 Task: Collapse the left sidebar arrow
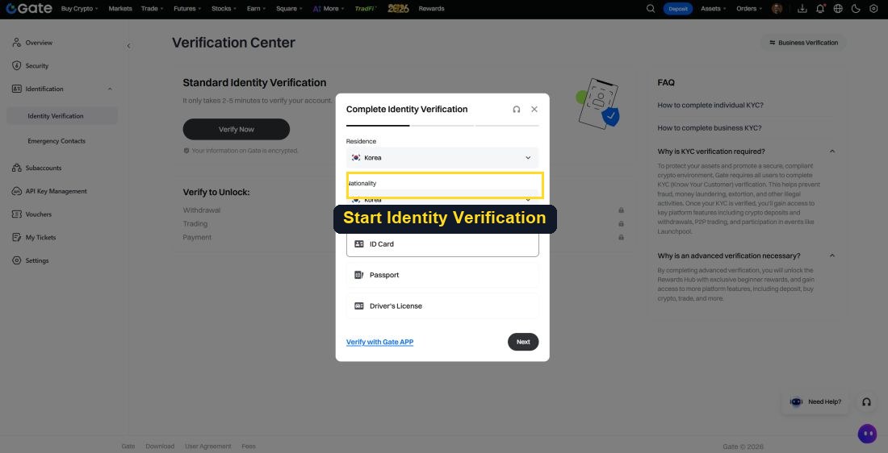(x=128, y=46)
